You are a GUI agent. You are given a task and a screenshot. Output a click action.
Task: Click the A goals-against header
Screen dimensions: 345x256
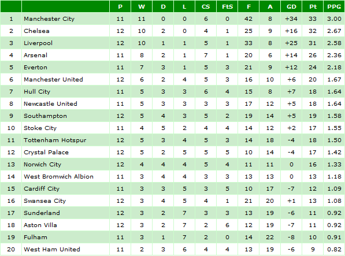pos(270,6)
